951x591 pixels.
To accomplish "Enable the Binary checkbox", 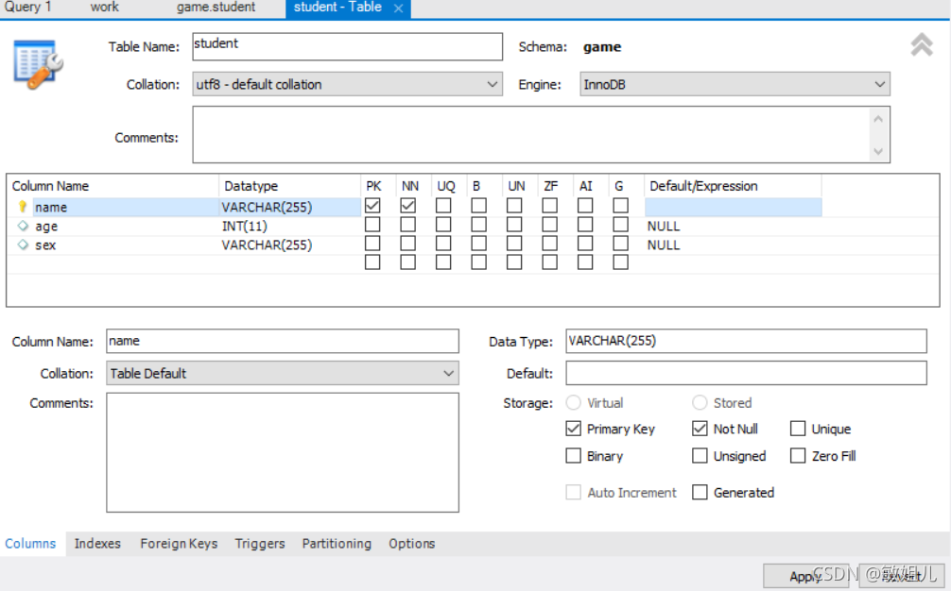I will point(573,455).
